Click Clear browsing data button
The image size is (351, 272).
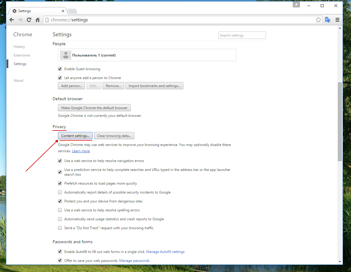pyautogui.click(x=114, y=136)
